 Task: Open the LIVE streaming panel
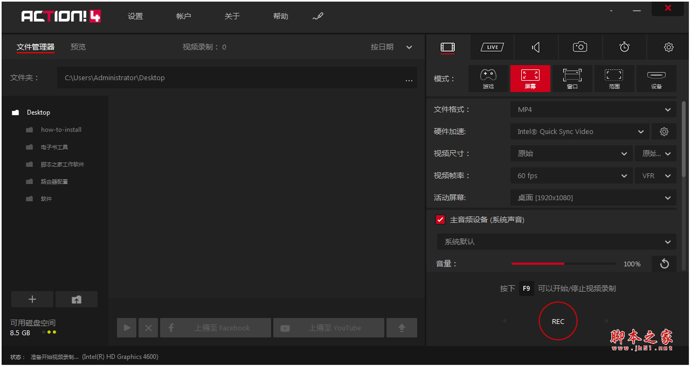pos(492,47)
